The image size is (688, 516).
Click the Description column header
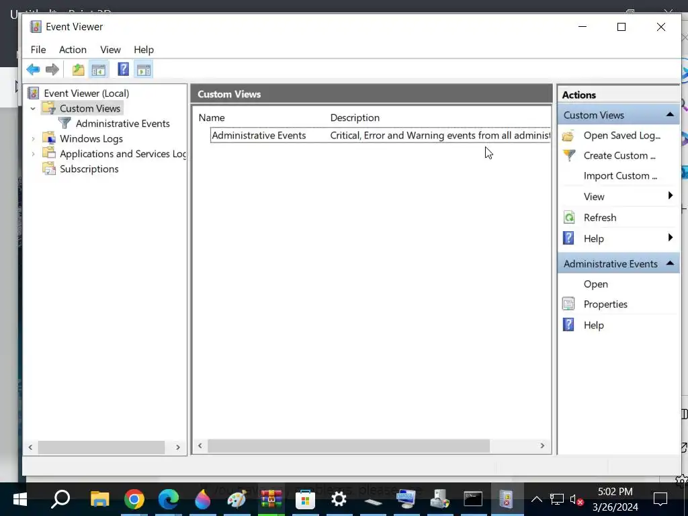(355, 118)
